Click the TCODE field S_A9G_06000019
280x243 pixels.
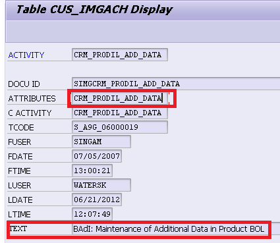pyautogui.click(x=120, y=127)
